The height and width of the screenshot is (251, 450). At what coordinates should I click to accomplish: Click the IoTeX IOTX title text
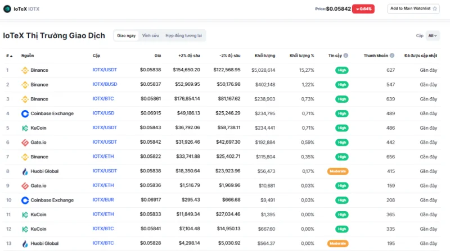click(x=26, y=9)
